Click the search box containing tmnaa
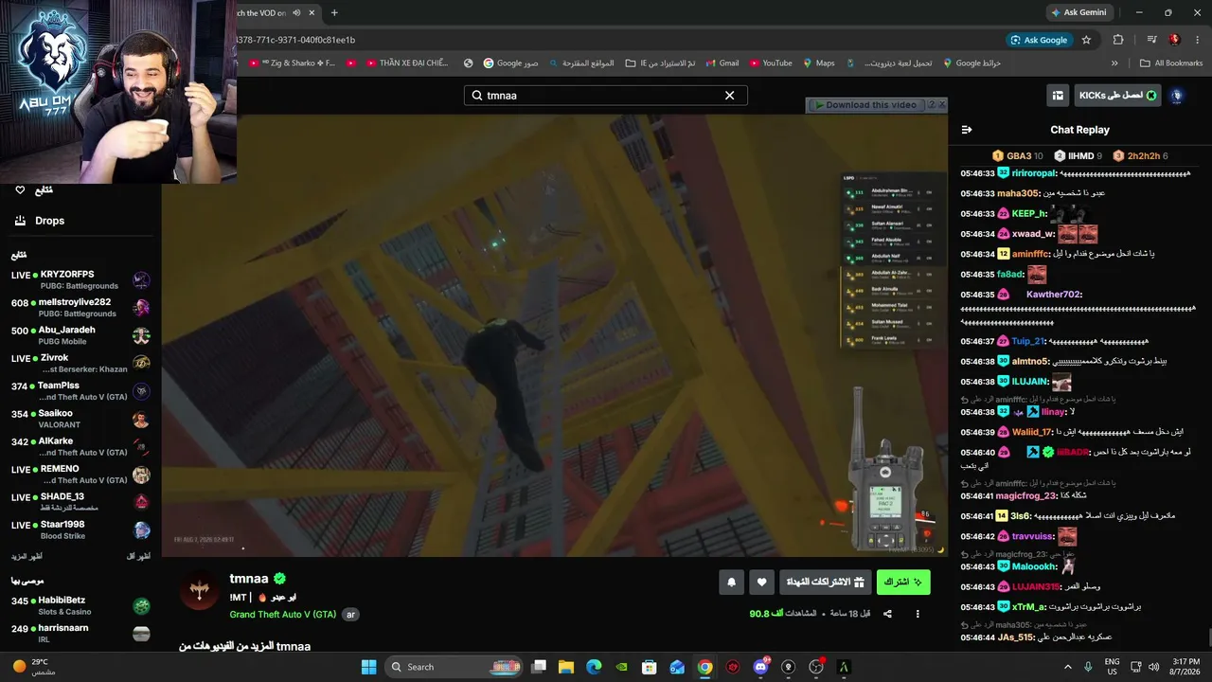The height and width of the screenshot is (682, 1212). pos(605,96)
